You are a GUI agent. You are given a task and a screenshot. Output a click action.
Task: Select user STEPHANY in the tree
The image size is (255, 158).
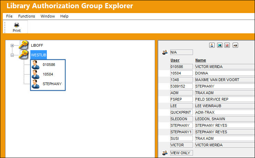[52, 84]
